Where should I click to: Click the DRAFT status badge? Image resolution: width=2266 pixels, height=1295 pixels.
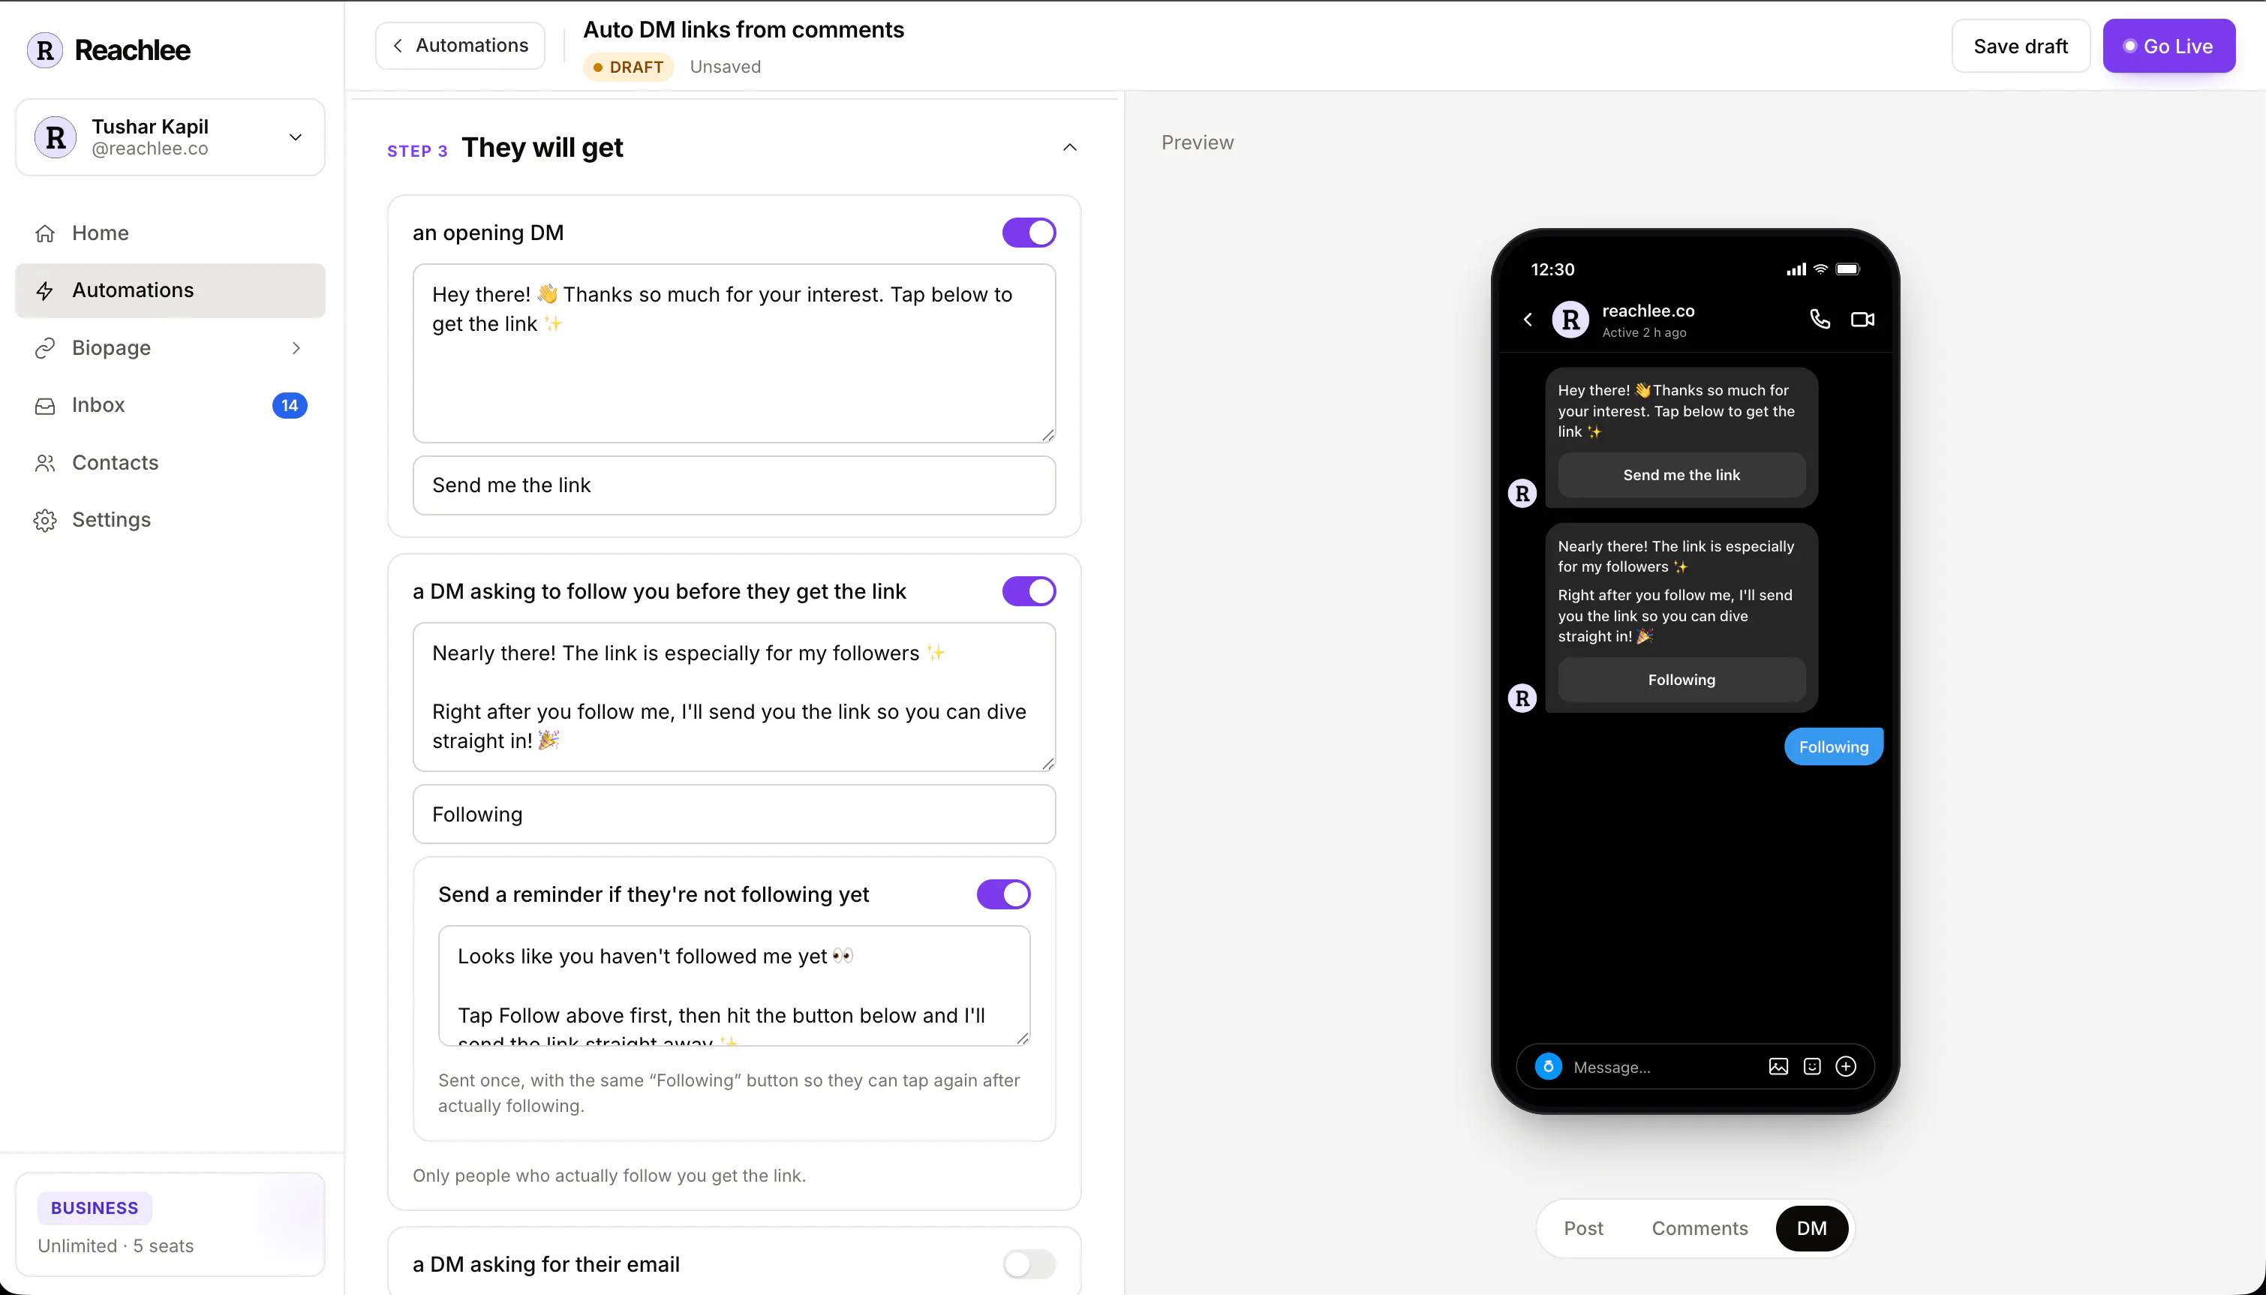click(628, 67)
